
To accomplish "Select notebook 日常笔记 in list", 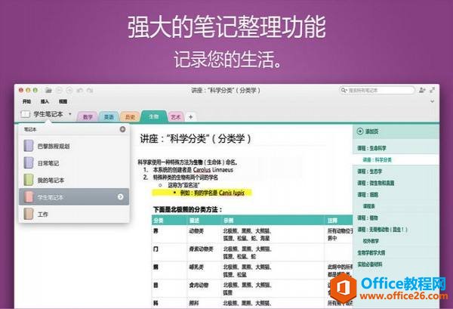I will coord(74,163).
